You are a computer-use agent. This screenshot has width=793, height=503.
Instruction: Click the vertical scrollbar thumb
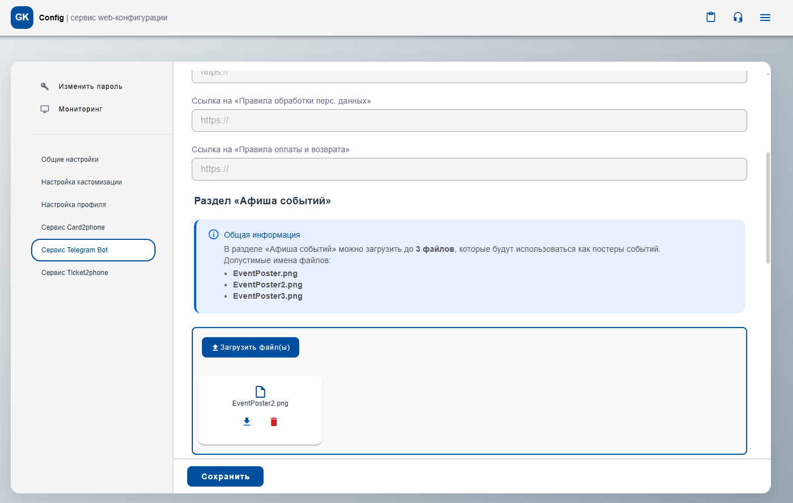pos(768,208)
